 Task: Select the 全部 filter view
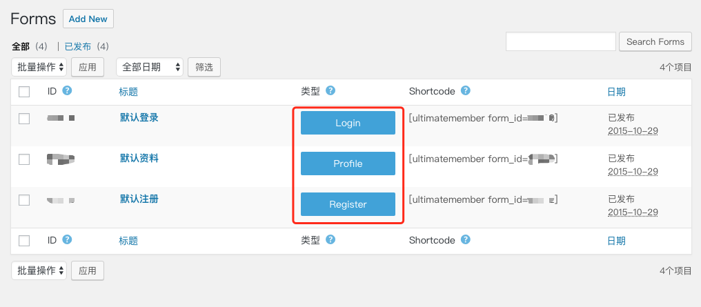click(x=21, y=47)
